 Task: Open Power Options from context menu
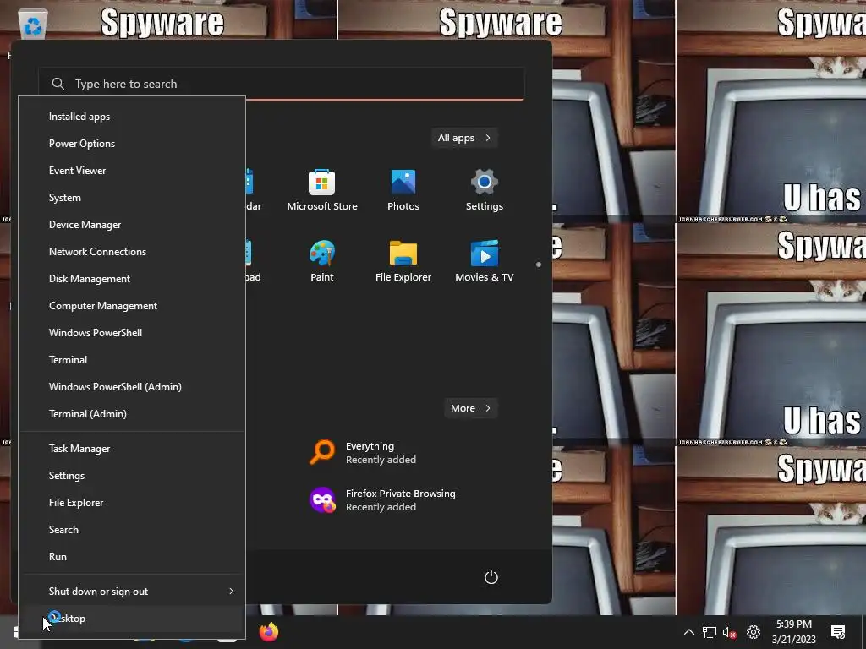click(133, 144)
